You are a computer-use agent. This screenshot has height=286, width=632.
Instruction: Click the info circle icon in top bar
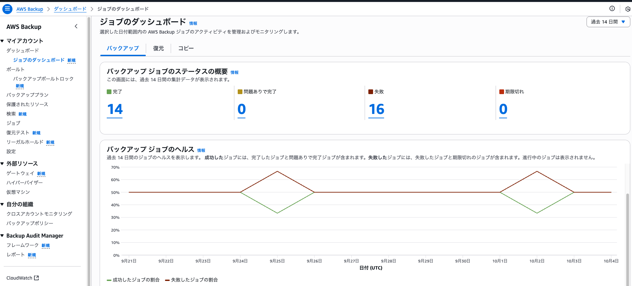[612, 9]
